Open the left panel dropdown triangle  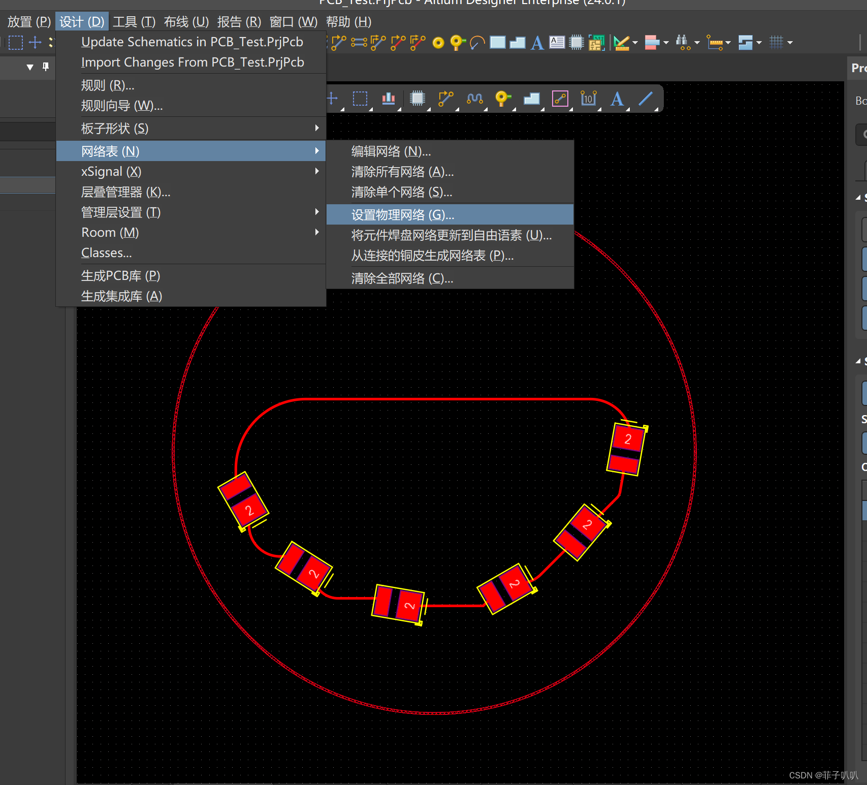point(30,67)
